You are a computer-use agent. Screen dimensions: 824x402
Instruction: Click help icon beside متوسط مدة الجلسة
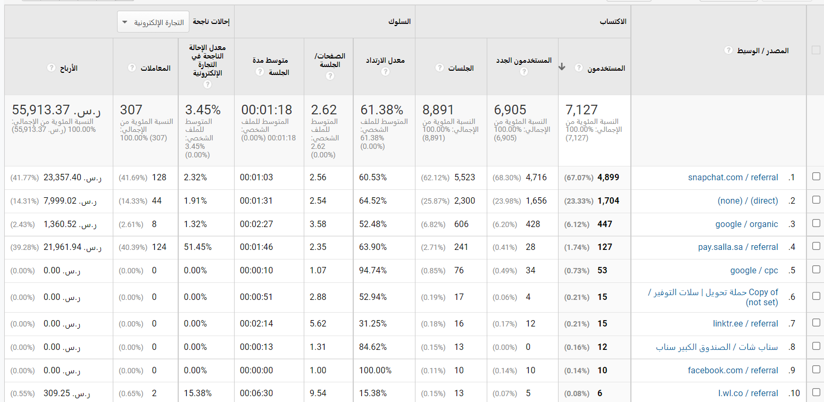(x=259, y=72)
